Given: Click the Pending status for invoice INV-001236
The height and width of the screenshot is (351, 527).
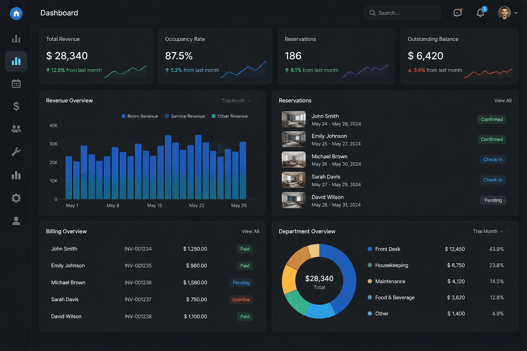Looking at the screenshot, I should point(241,283).
